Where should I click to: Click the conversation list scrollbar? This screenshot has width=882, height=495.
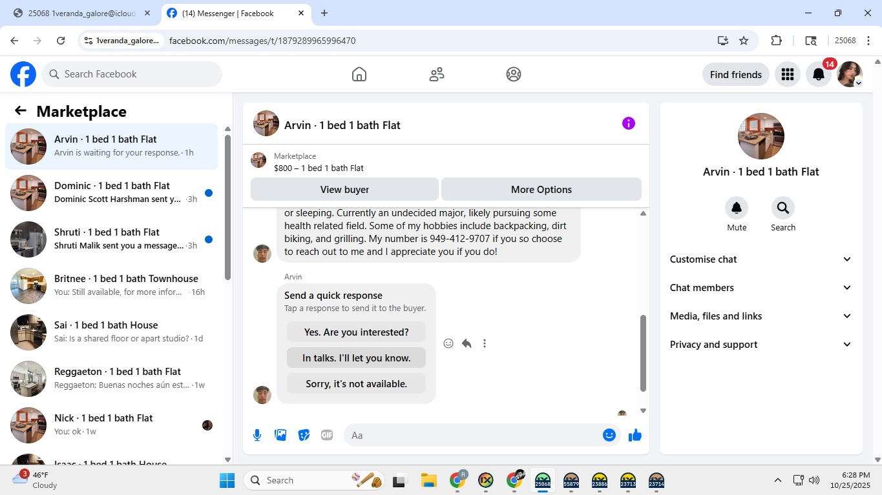pos(227,207)
